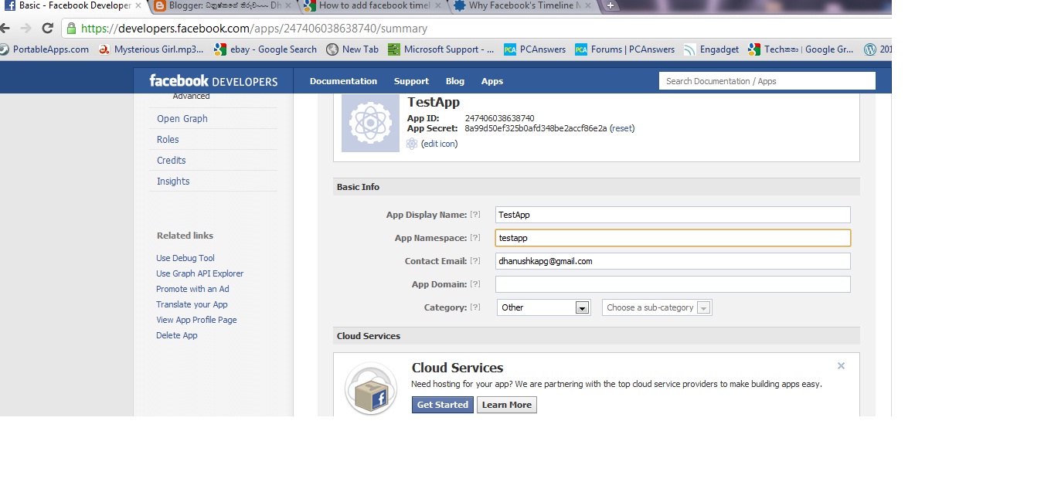Open Open Graph in the sidebar
Image resolution: width=1051 pixels, height=482 pixels.
tap(182, 119)
